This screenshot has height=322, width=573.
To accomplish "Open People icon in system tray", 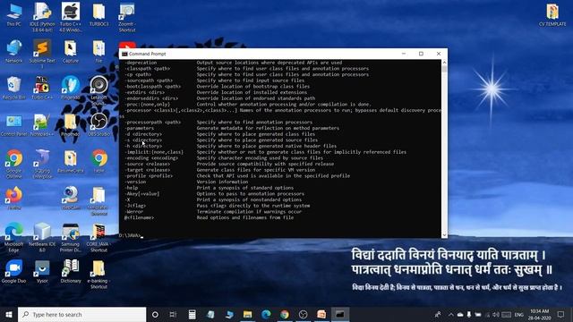I will coord(438,314).
